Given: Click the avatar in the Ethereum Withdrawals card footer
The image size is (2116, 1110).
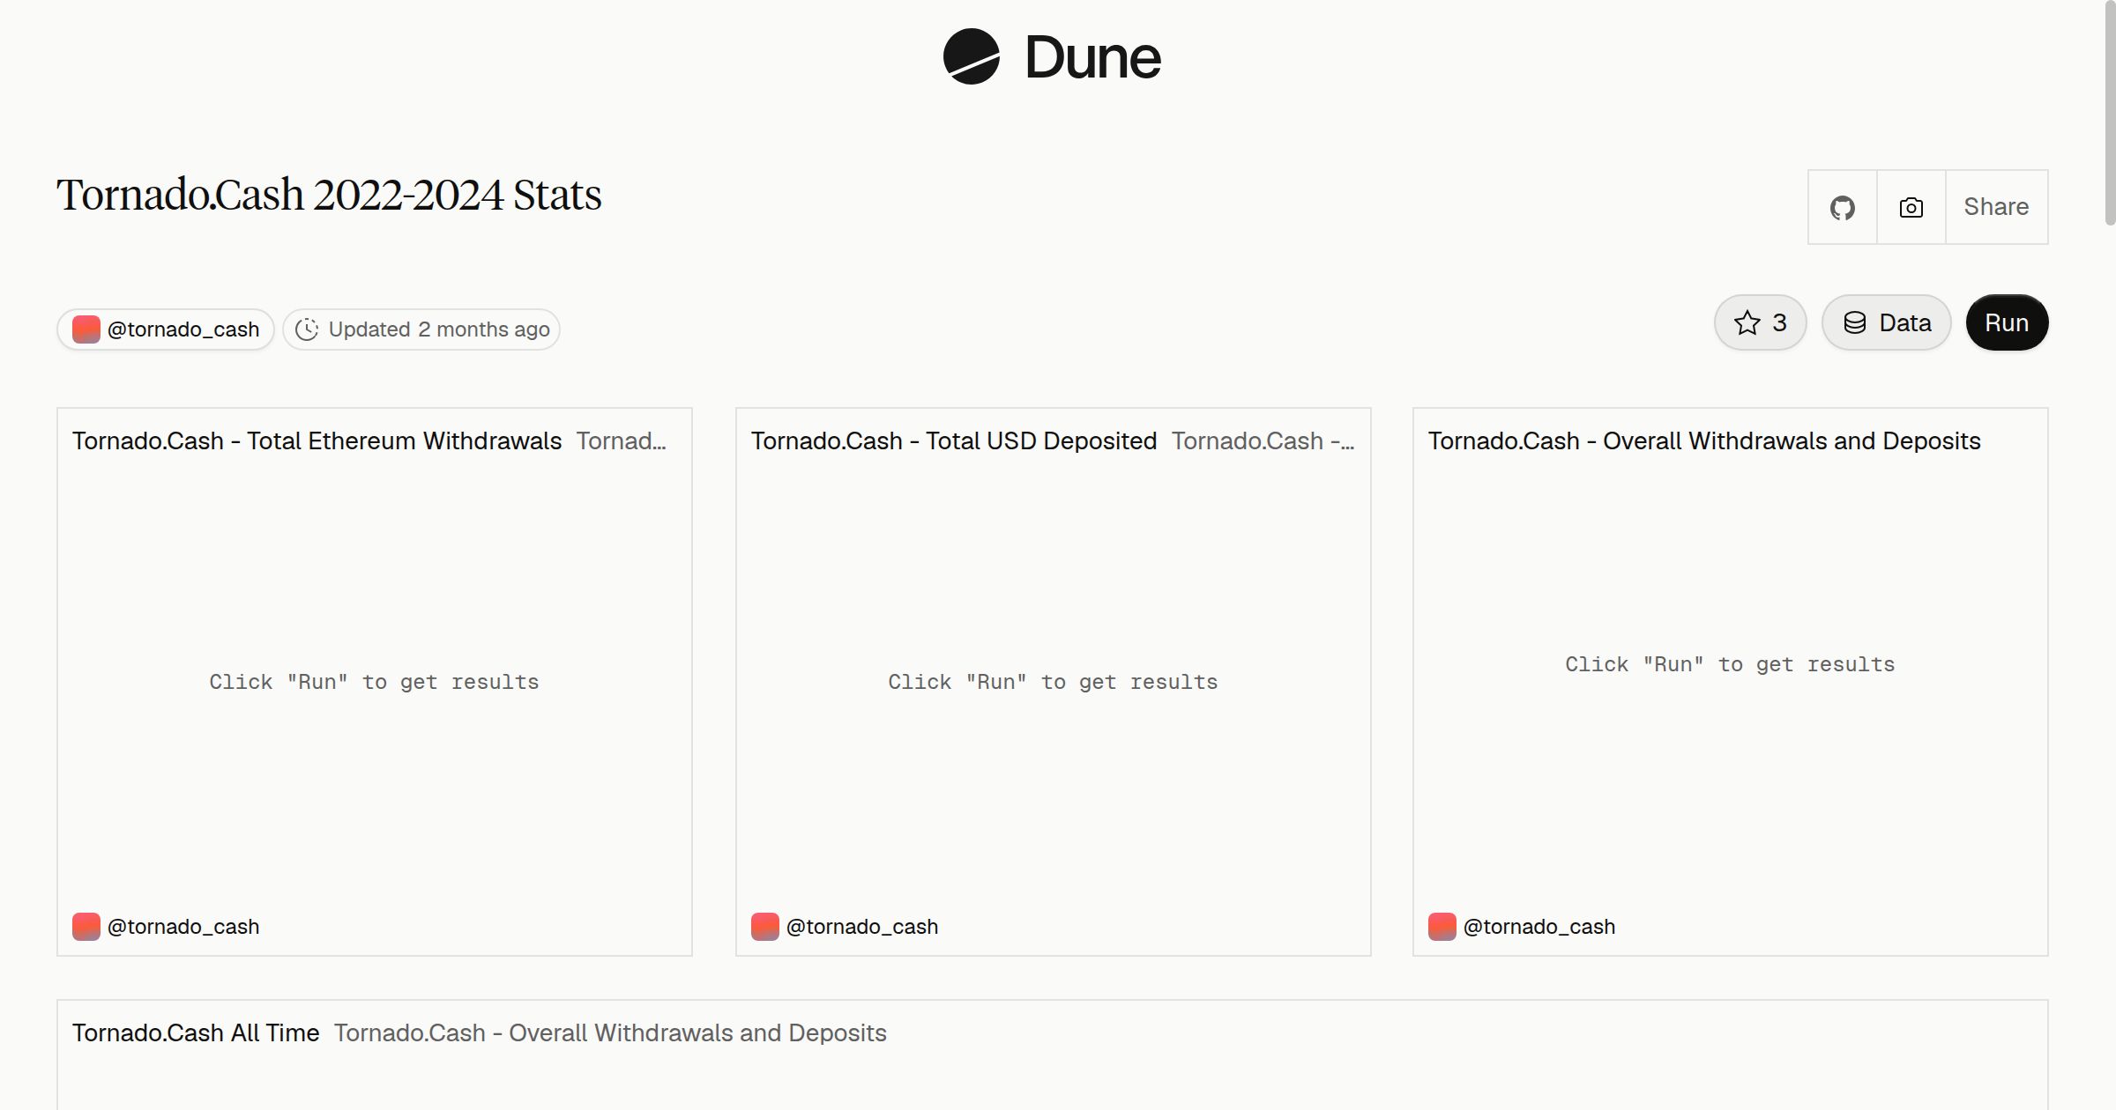Looking at the screenshot, I should click(x=86, y=927).
